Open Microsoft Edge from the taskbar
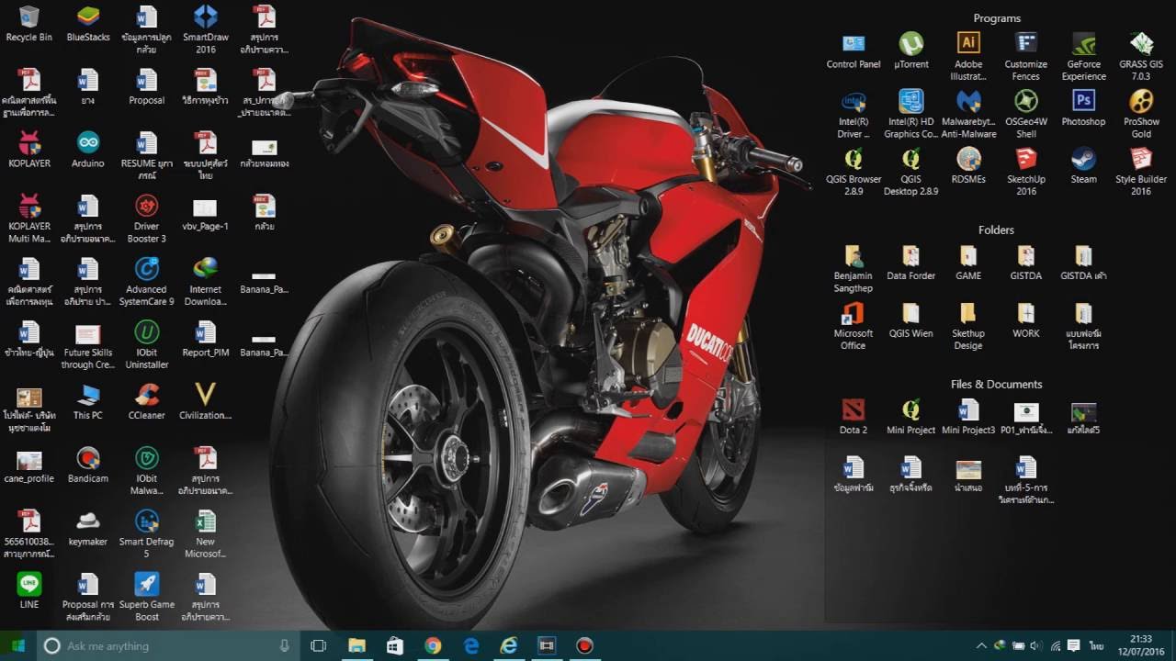This screenshot has width=1176, height=661. (471, 645)
